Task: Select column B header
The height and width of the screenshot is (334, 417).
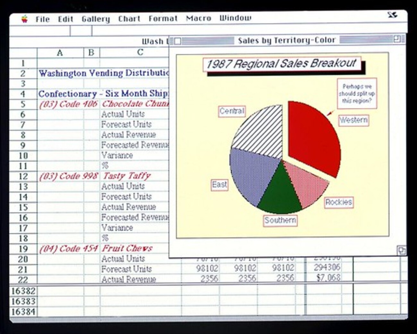Action: coord(91,53)
